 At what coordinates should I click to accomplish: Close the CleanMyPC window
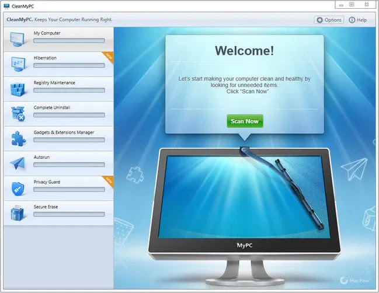click(x=367, y=5)
